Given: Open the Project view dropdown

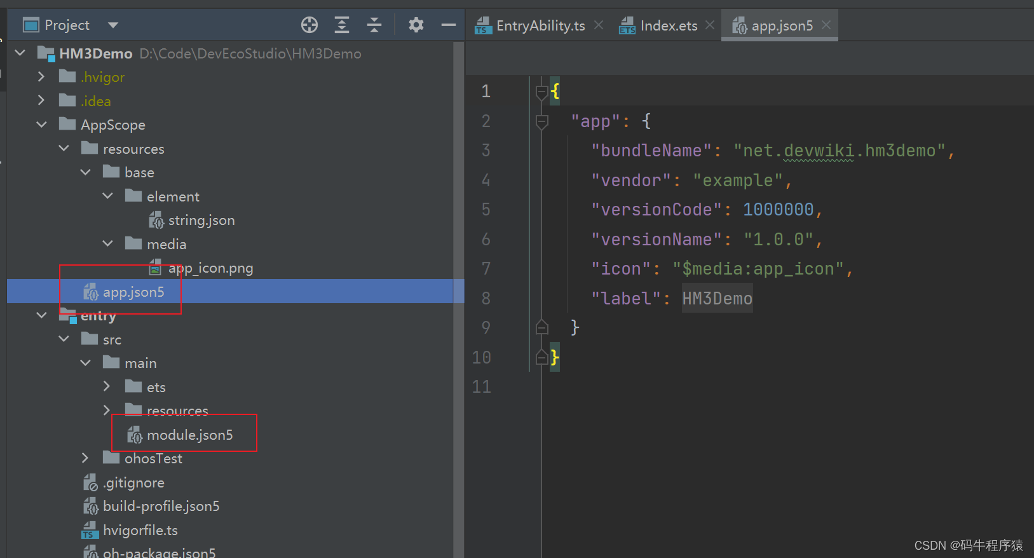Looking at the screenshot, I should 113,25.
